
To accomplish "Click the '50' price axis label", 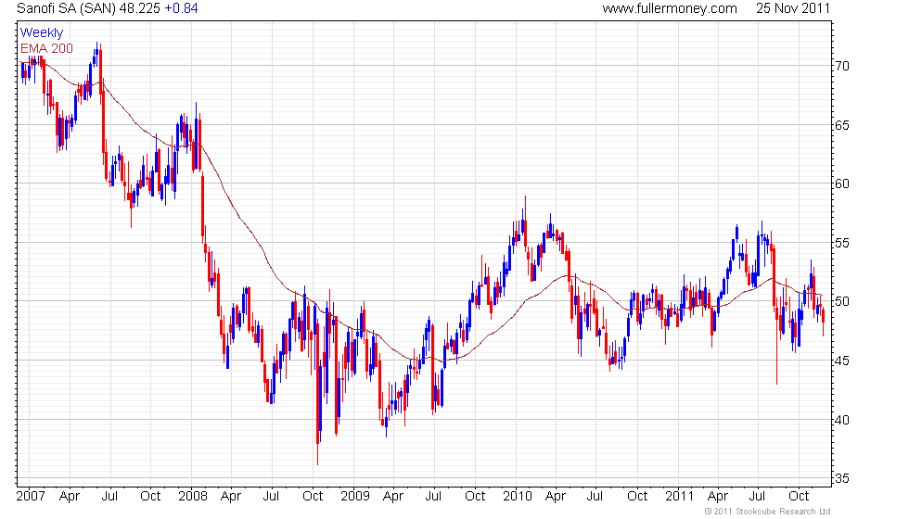I will 842,301.
